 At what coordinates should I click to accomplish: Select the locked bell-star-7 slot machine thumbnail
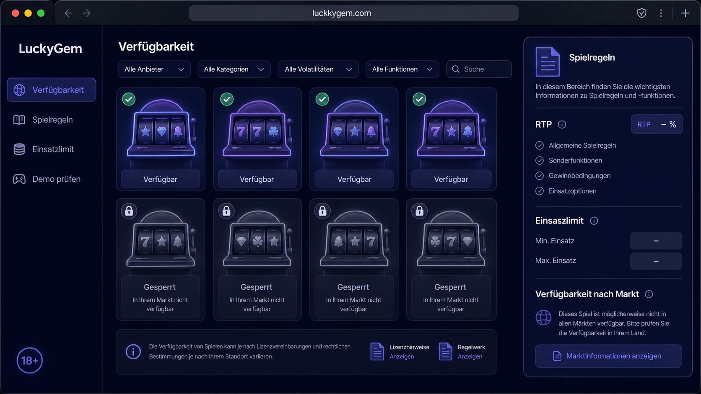pos(355,239)
